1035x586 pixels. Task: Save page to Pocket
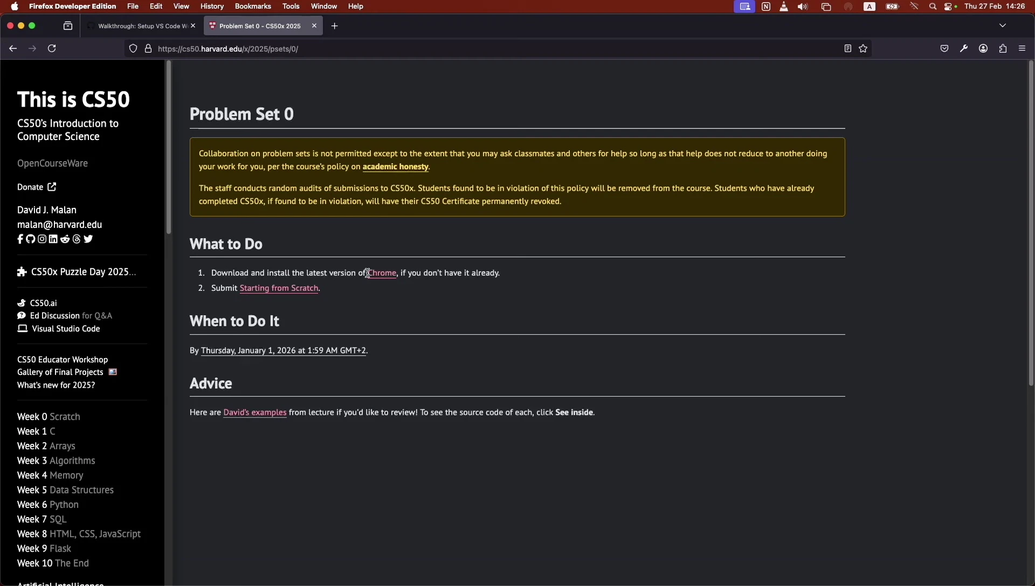[x=944, y=48]
